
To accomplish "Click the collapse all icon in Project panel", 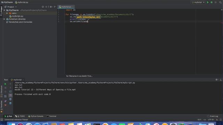I will [46, 7].
